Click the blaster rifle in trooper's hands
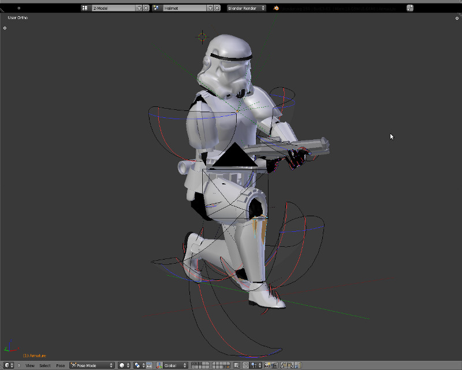462x370 pixels. (x=289, y=147)
